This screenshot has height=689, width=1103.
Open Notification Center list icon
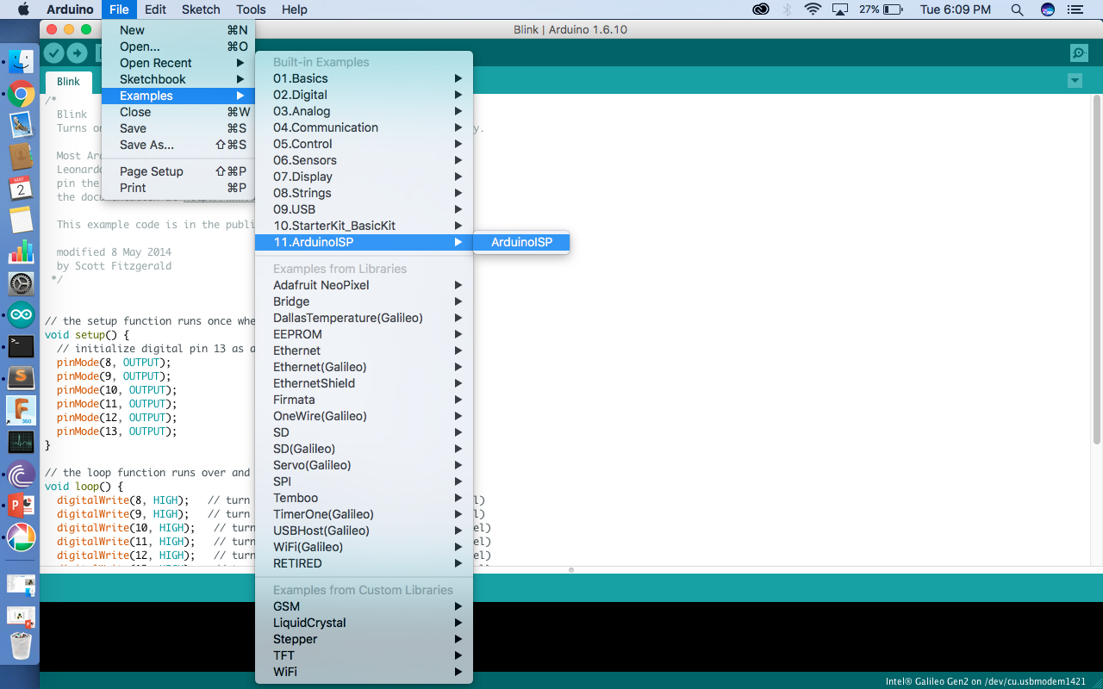tap(1074, 9)
